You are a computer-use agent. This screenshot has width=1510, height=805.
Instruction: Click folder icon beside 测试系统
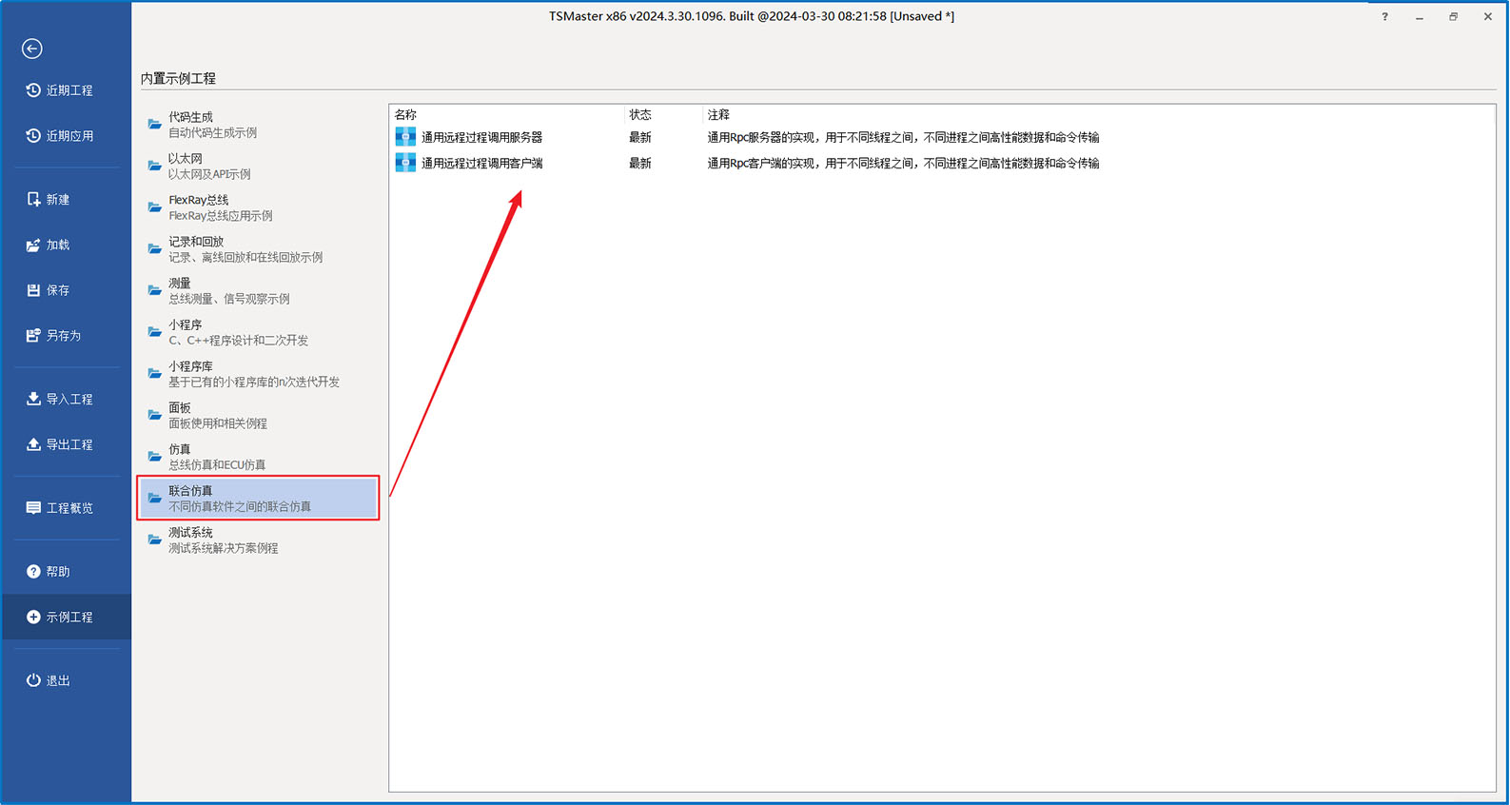tap(154, 540)
